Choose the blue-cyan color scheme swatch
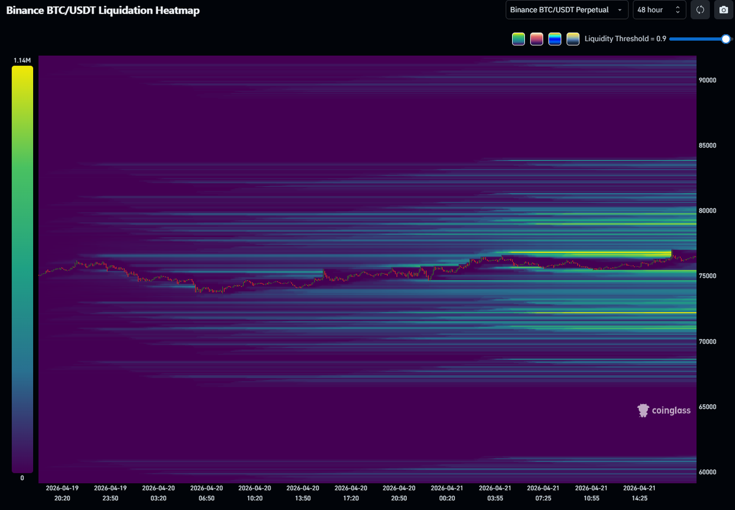This screenshot has width=735, height=510. tap(555, 39)
